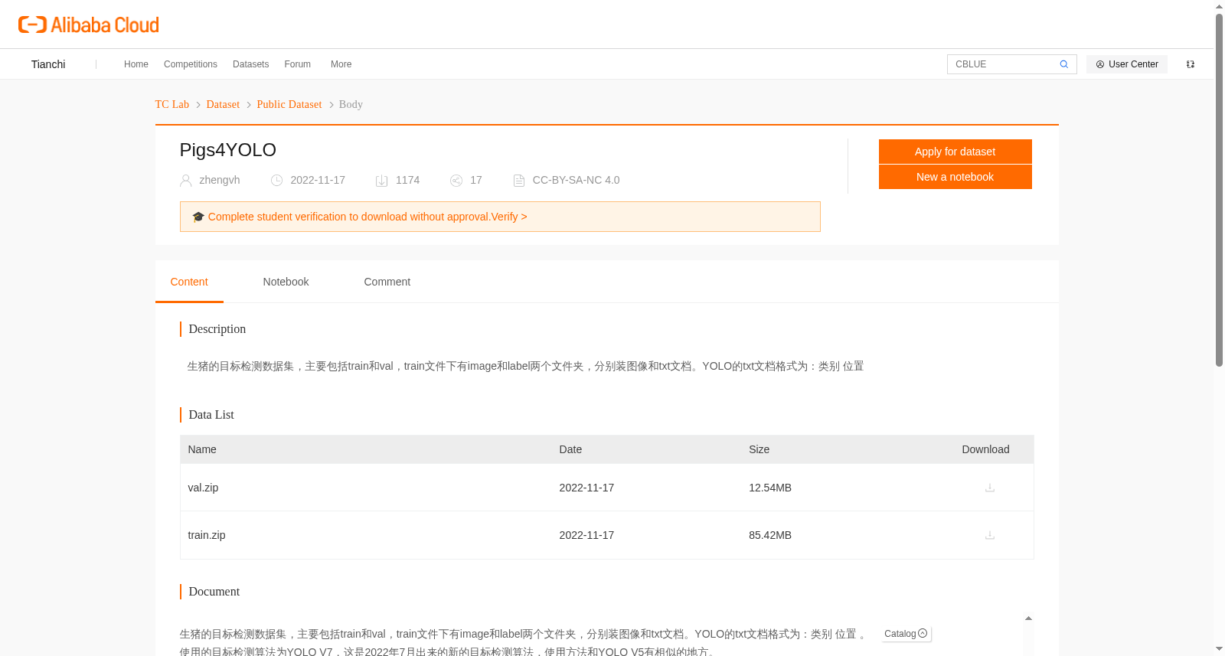Click the train.zip date 2022-11-17

586,535
